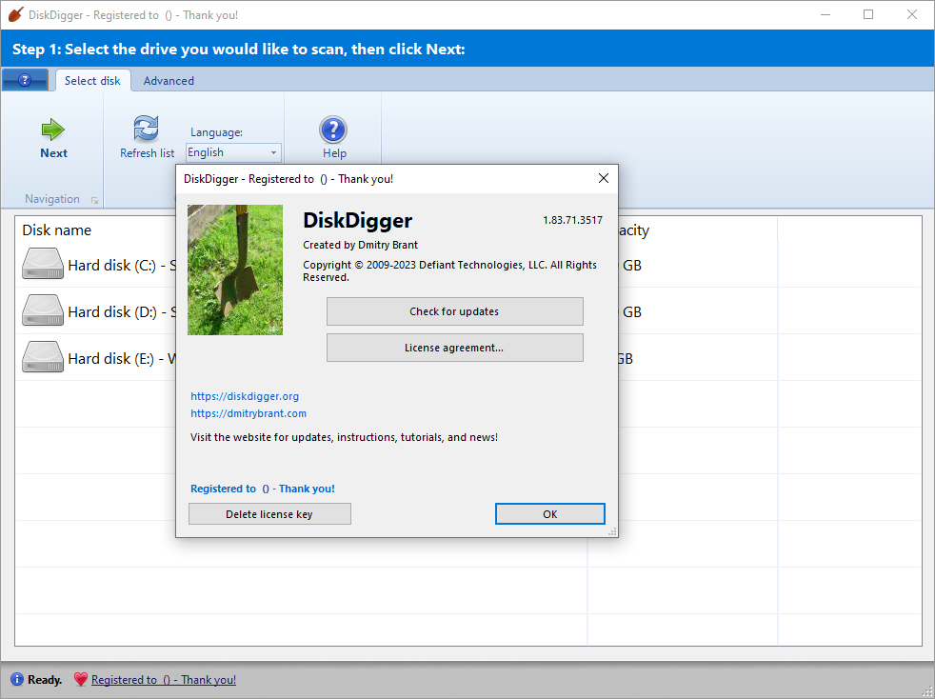This screenshot has height=699, width=935.
Task: Click the blue info icon in status bar
Action: [x=17, y=679]
